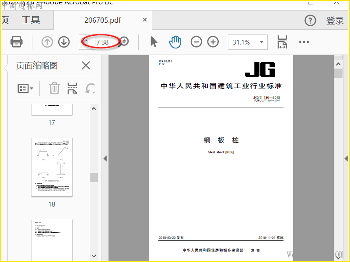Image resolution: width=350 pixels, height=262 pixels.
Task: Click the thumbnail panel print-pages icon
Action: coord(72,88)
